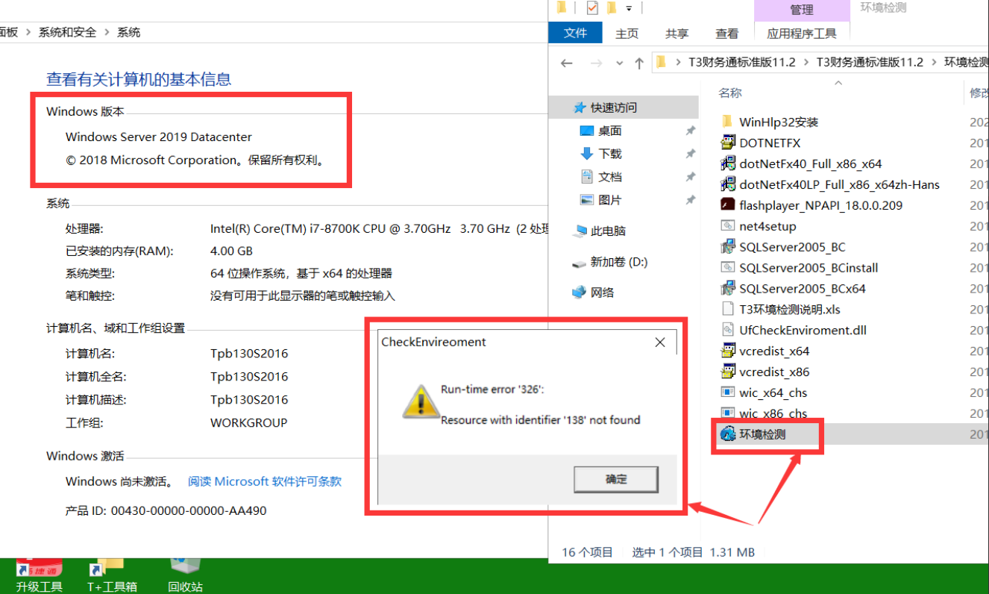Open the 阅读 Microsoft 软件许可条款 link
The width and height of the screenshot is (989, 594).
[265, 481]
